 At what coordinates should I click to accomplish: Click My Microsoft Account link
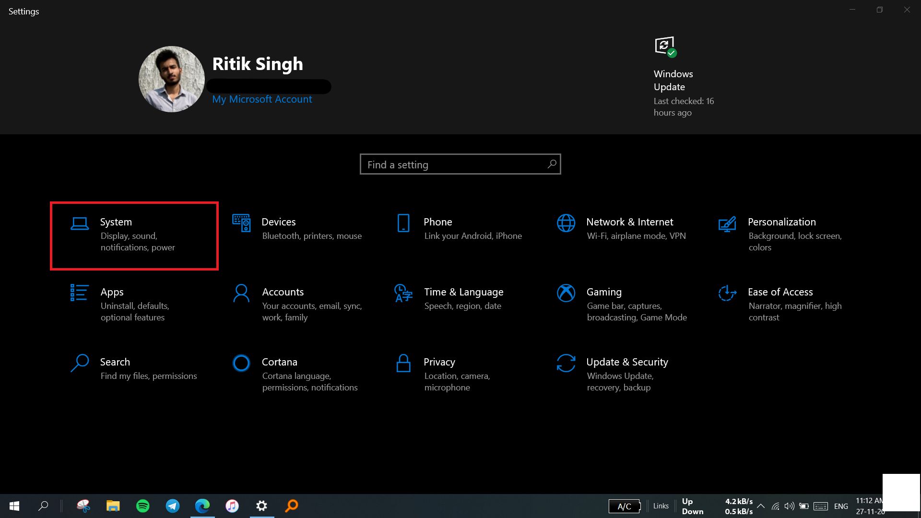pos(262,99)
